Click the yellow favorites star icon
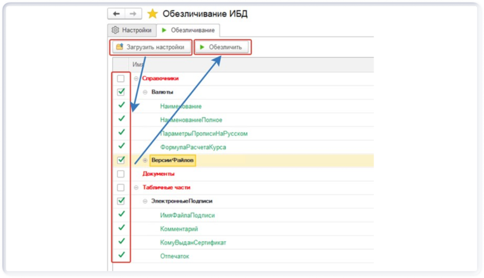 click(153, 14)
